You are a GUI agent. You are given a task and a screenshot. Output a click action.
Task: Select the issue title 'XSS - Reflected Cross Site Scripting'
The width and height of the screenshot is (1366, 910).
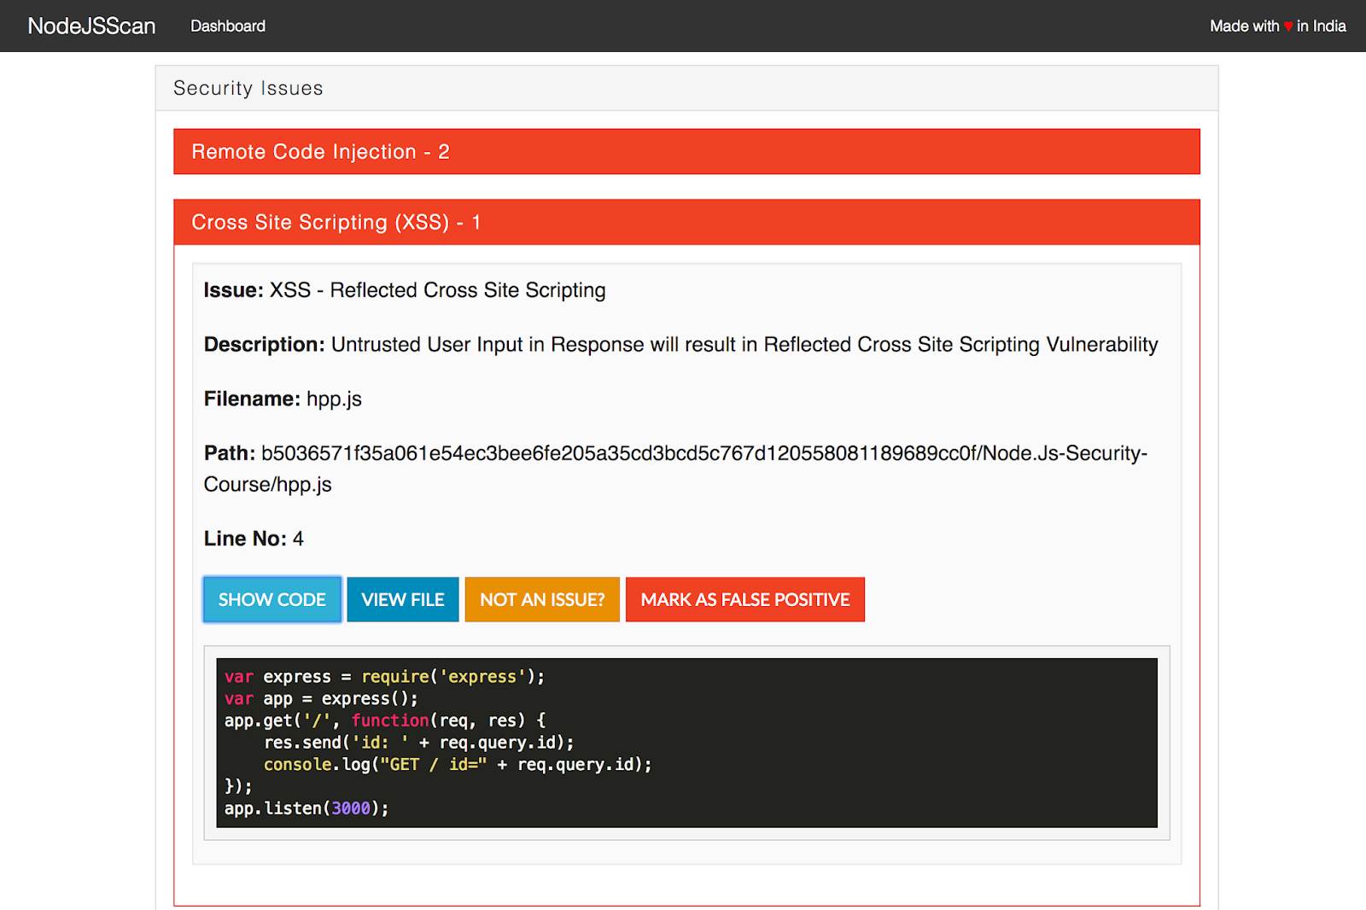pos(437,290)
